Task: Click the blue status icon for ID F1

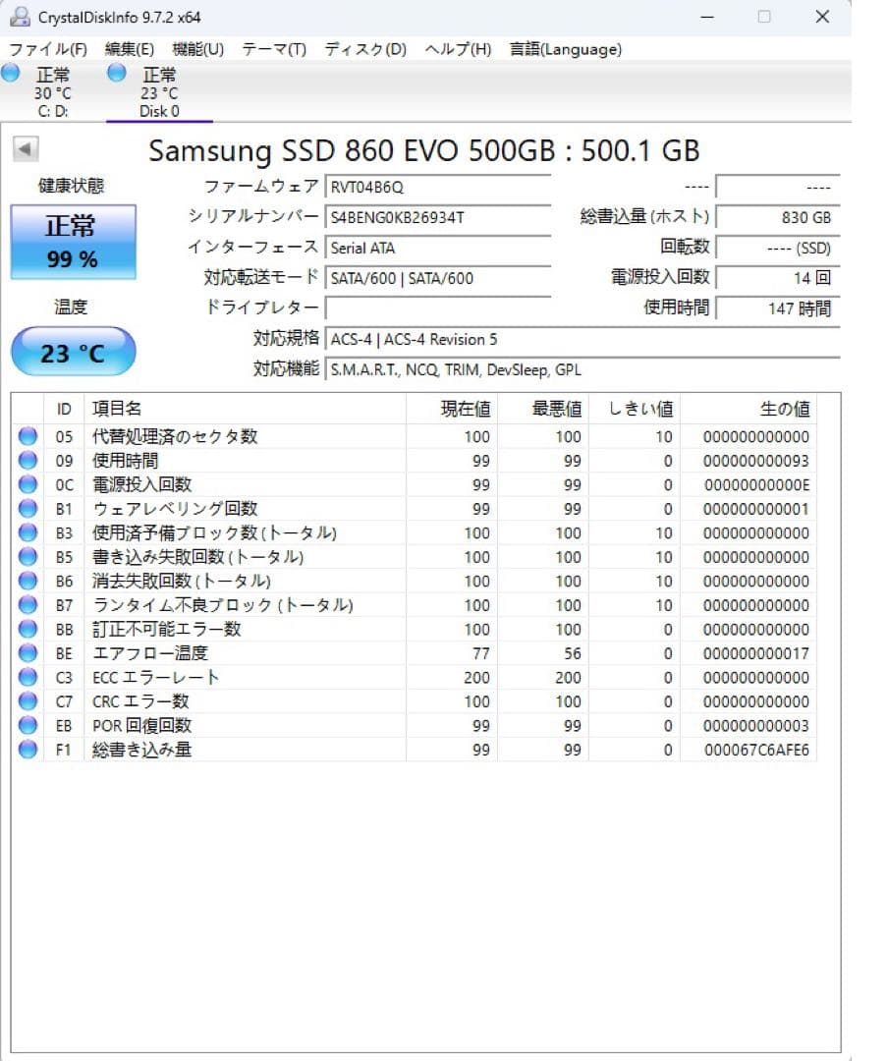Action: 28,750
